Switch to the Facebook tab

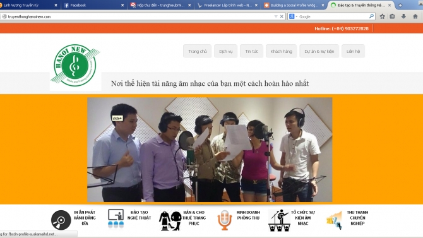[x=93, y=5]
